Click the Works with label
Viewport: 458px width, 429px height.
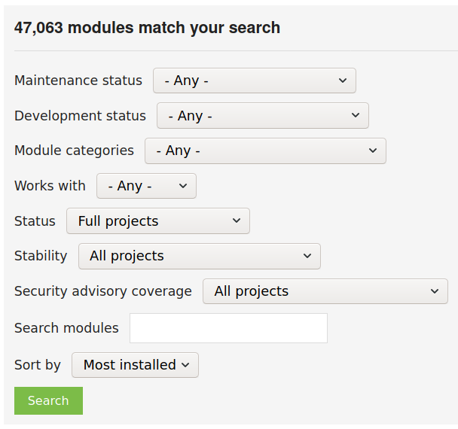click(x=50, y=186)
